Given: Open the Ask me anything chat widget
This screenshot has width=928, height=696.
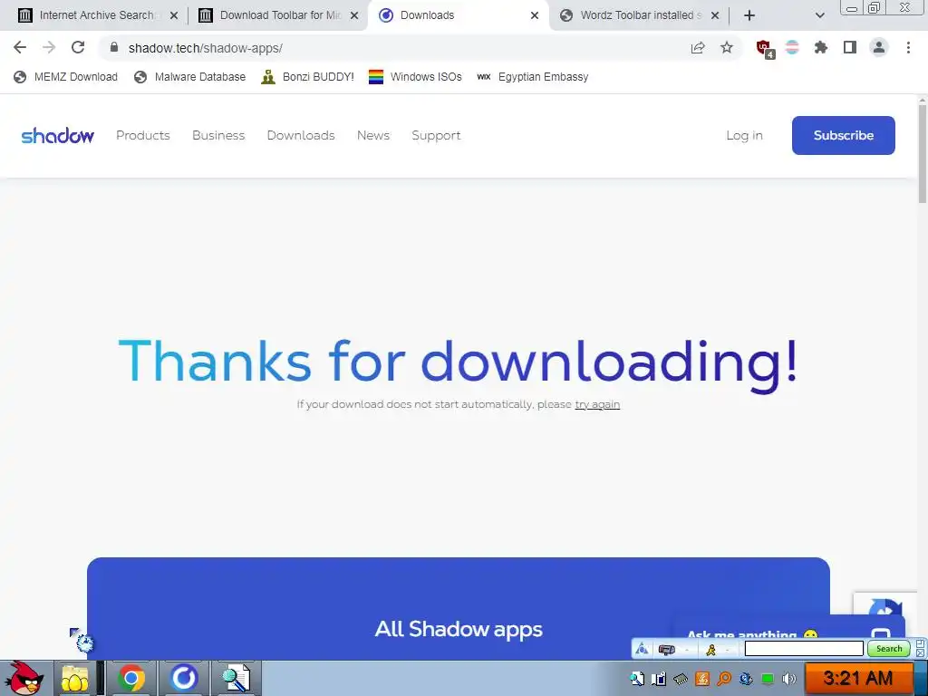Looking at the screenshot, I should 789,627.
